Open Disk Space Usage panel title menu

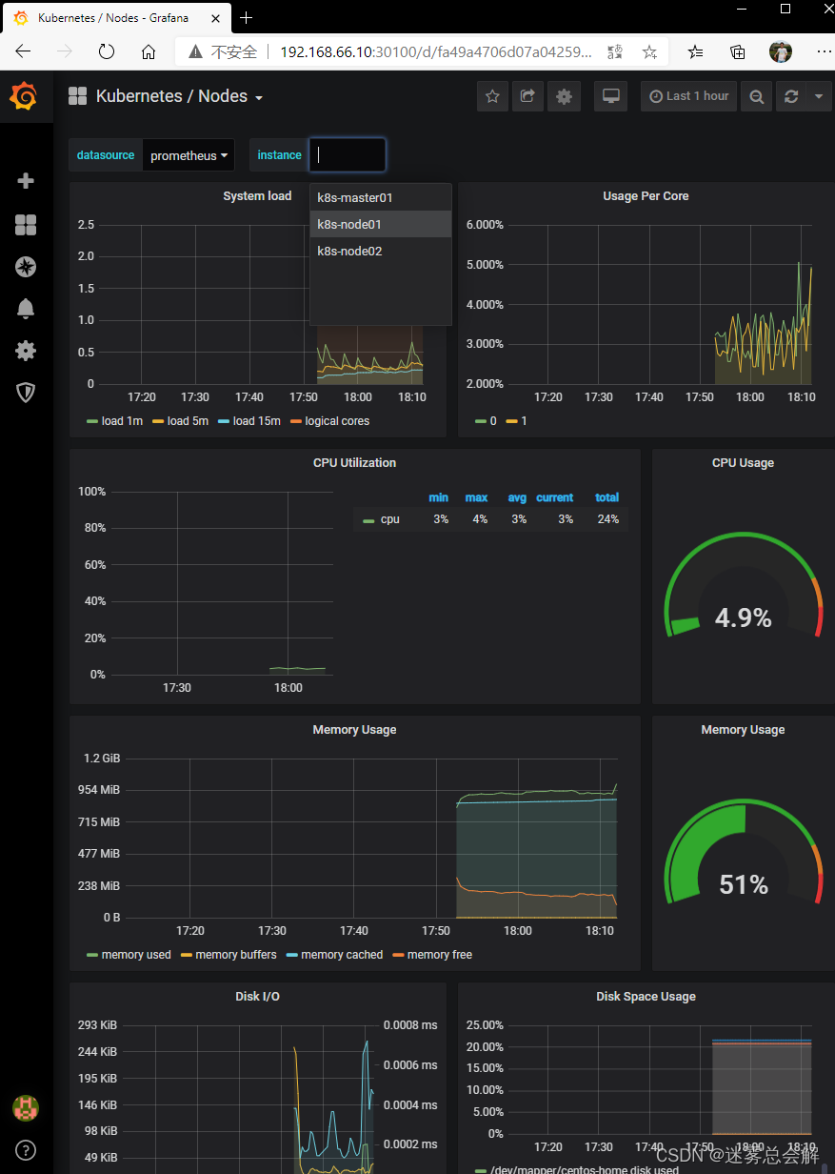point(646,997)
